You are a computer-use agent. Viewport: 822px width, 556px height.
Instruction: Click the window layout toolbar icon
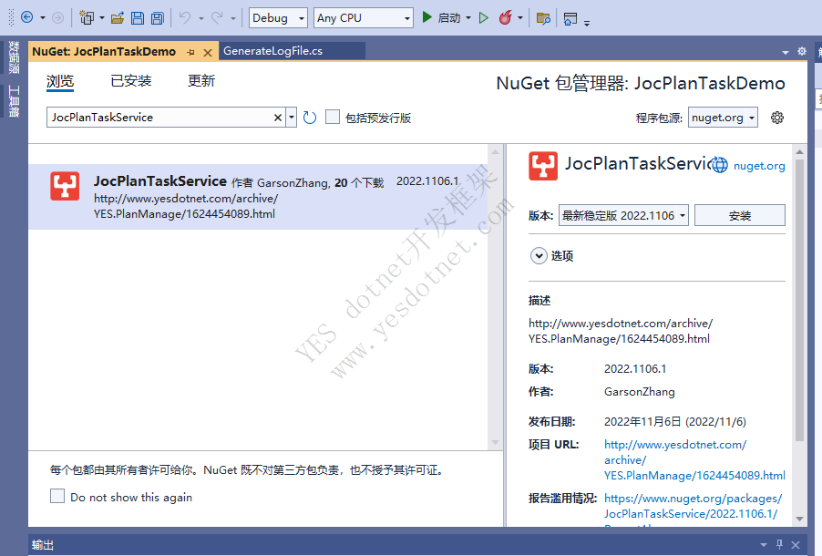(x=570, y=18)
